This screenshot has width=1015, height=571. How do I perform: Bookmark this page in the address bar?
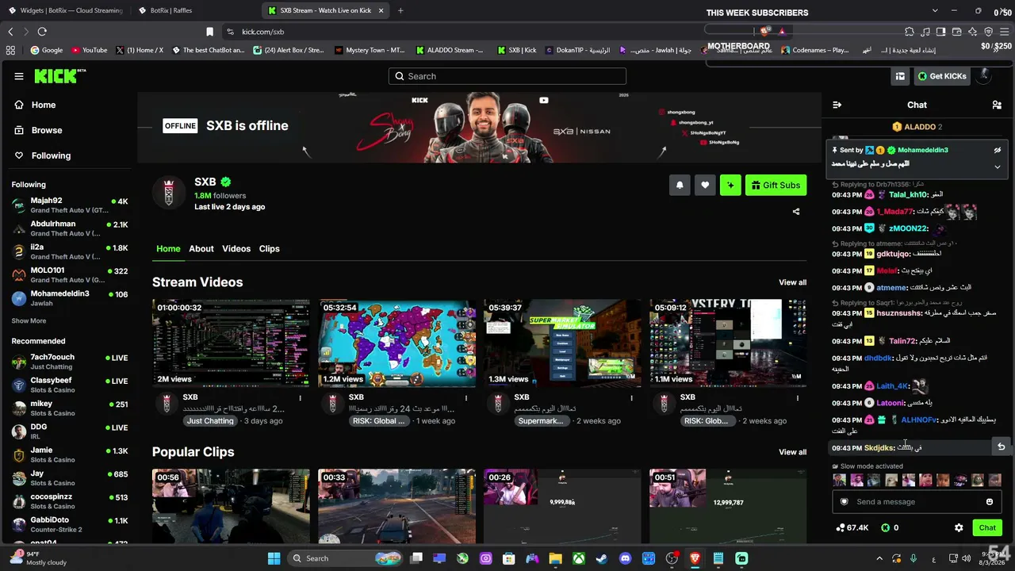(209, 32)
